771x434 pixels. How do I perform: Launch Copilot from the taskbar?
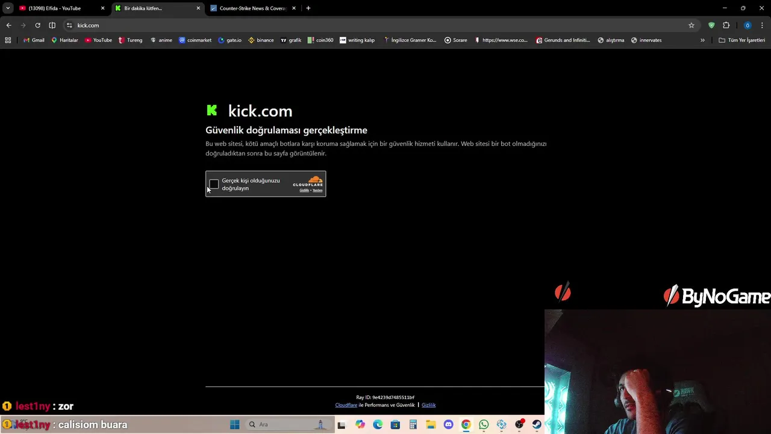click(x=360, y=424)
